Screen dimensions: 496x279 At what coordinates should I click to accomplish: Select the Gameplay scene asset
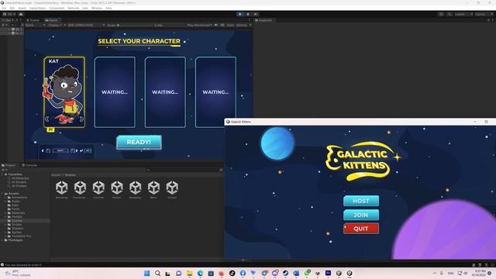pyautogui.click(x=135, y=190)
